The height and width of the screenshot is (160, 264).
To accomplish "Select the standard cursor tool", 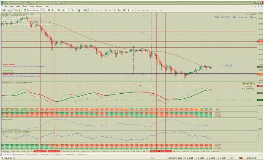I will (128, 10).
